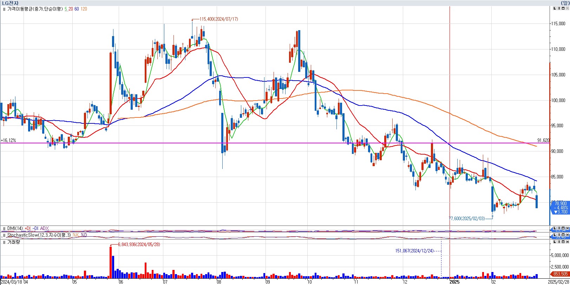The width and height of the screenshot is (570, 285).
Task: Click the 2025/02/28 end date label
Action: point(559,282)
